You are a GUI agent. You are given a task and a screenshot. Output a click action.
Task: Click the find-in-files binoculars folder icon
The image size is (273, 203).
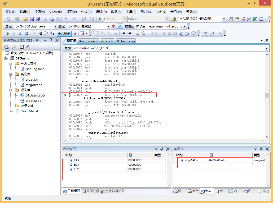click(174, 19)
